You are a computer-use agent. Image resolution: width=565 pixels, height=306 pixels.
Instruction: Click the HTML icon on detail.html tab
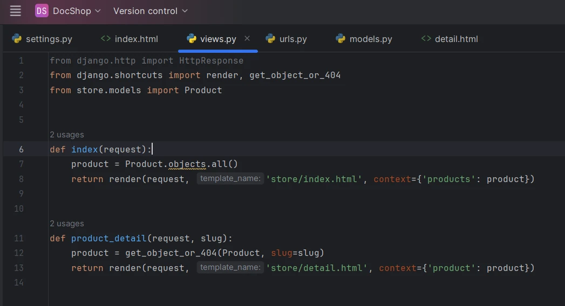(x=426, y=39)
